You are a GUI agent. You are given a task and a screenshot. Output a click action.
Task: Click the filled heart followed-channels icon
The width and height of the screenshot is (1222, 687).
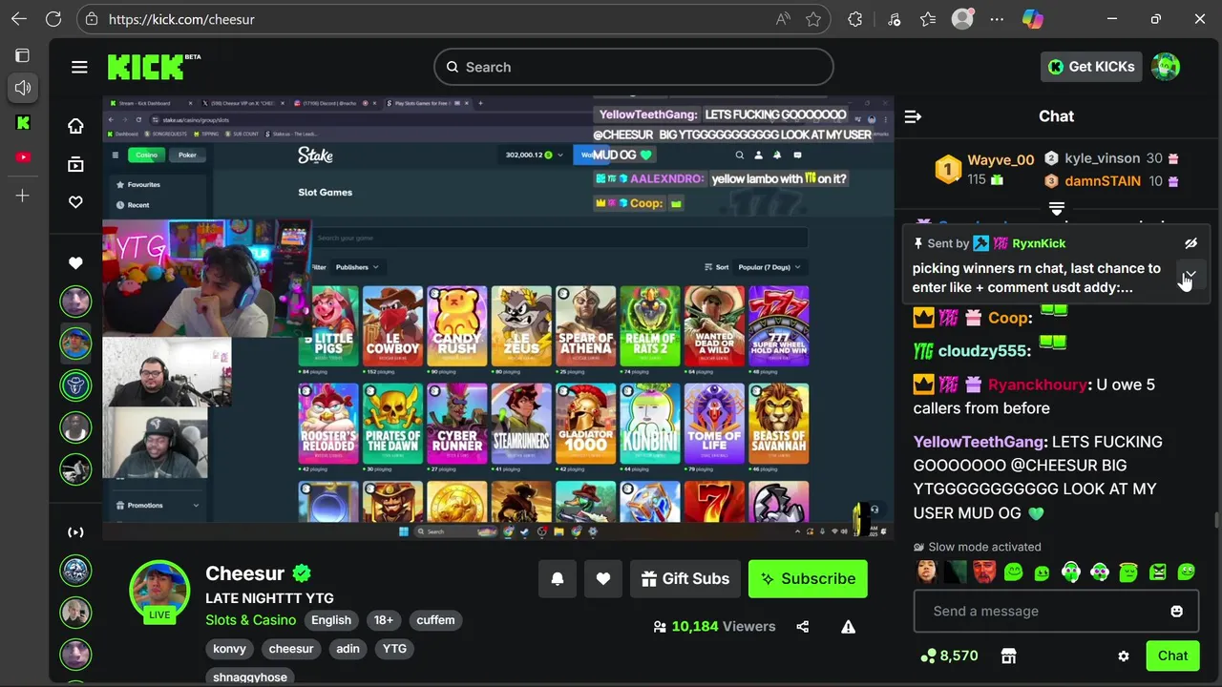point(75,262)
